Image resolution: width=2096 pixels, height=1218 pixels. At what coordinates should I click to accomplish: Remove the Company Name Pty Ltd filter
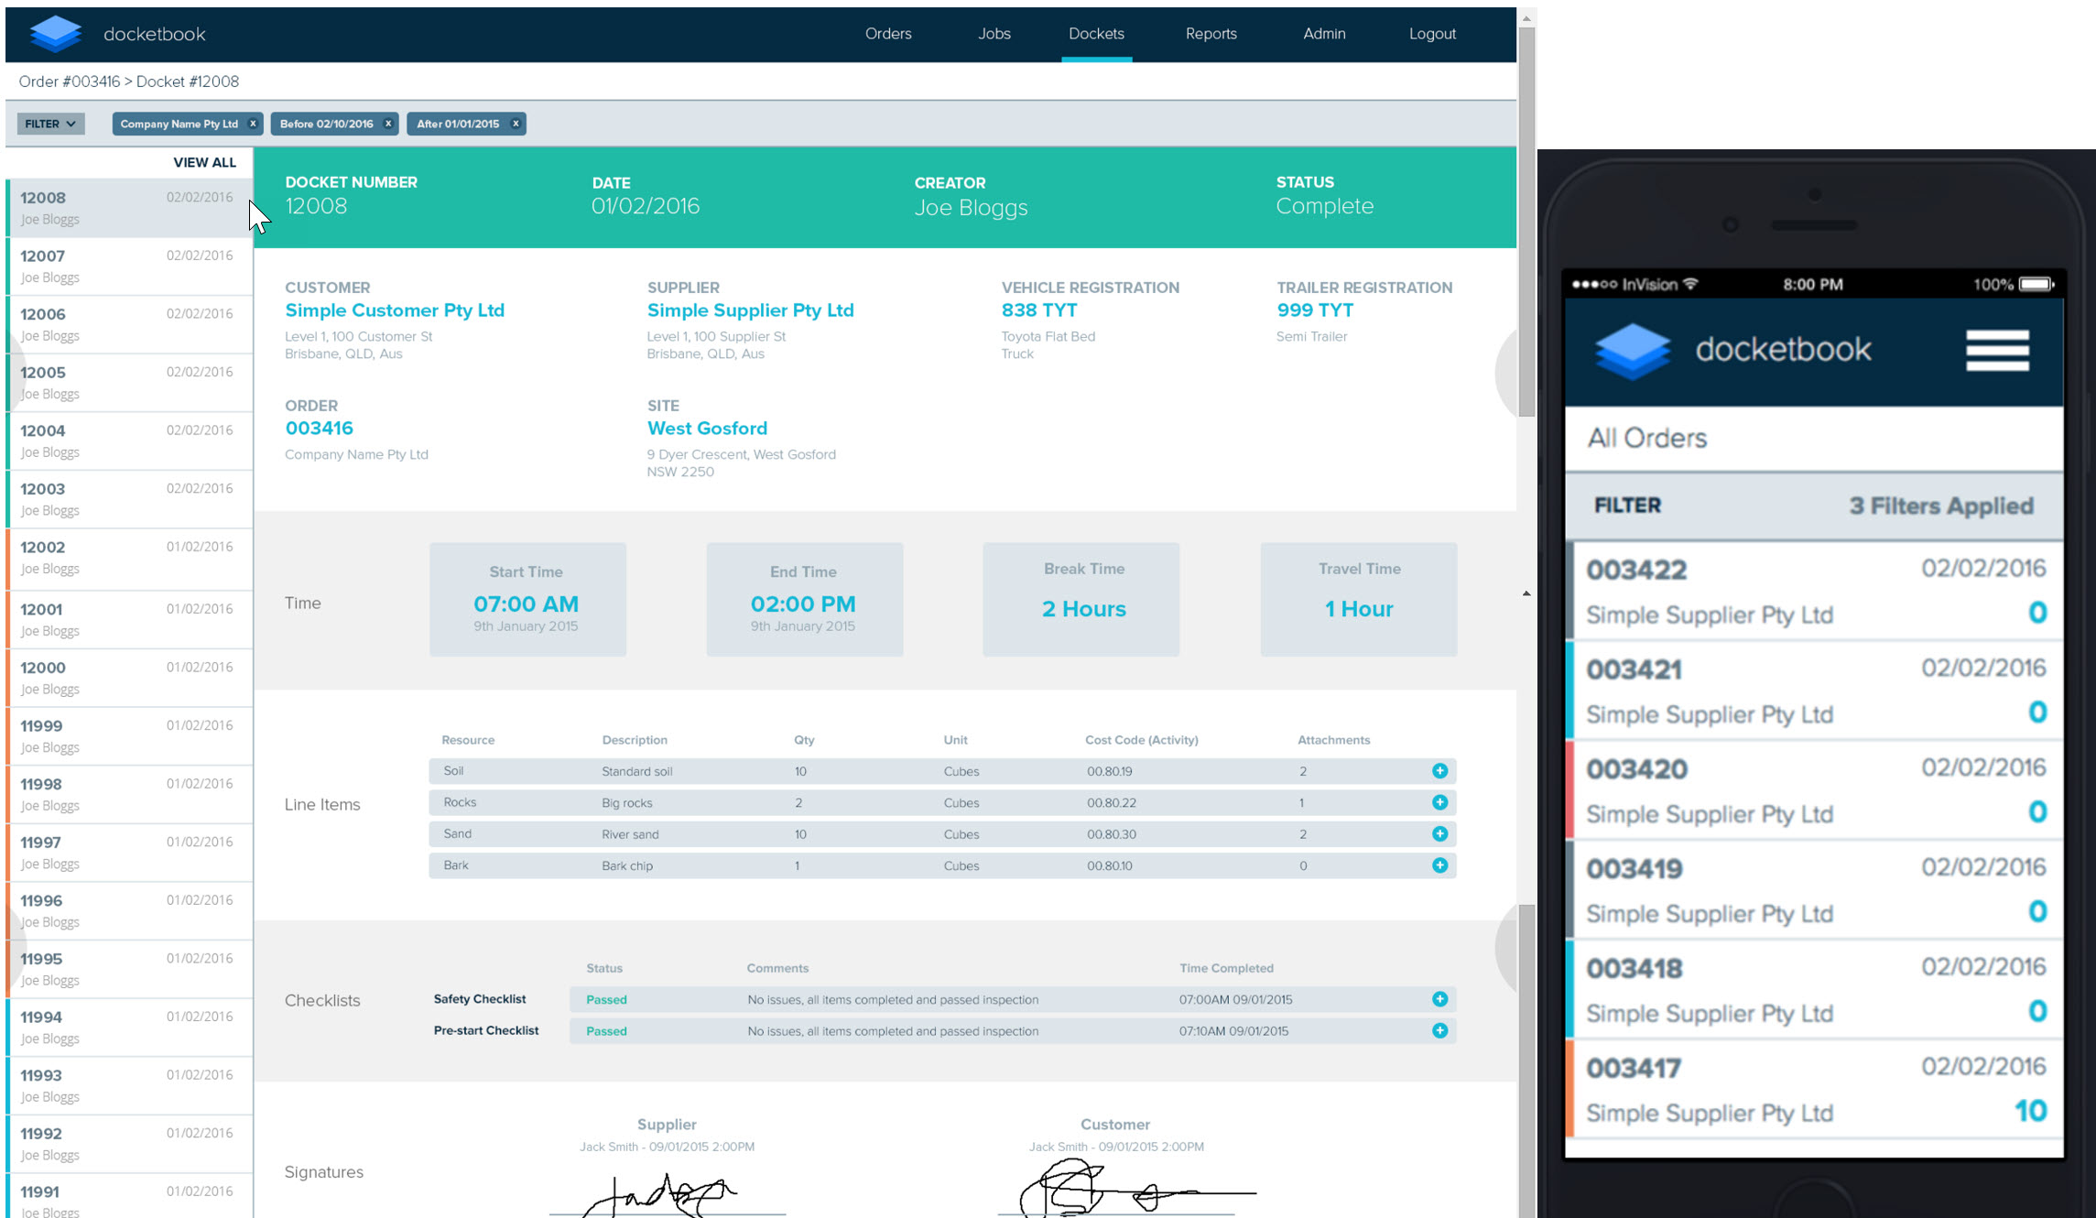253,124
